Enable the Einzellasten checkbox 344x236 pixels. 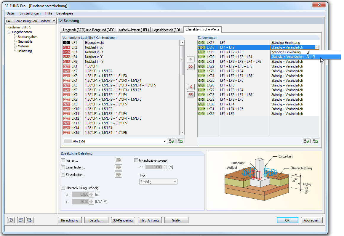(63, 175)
